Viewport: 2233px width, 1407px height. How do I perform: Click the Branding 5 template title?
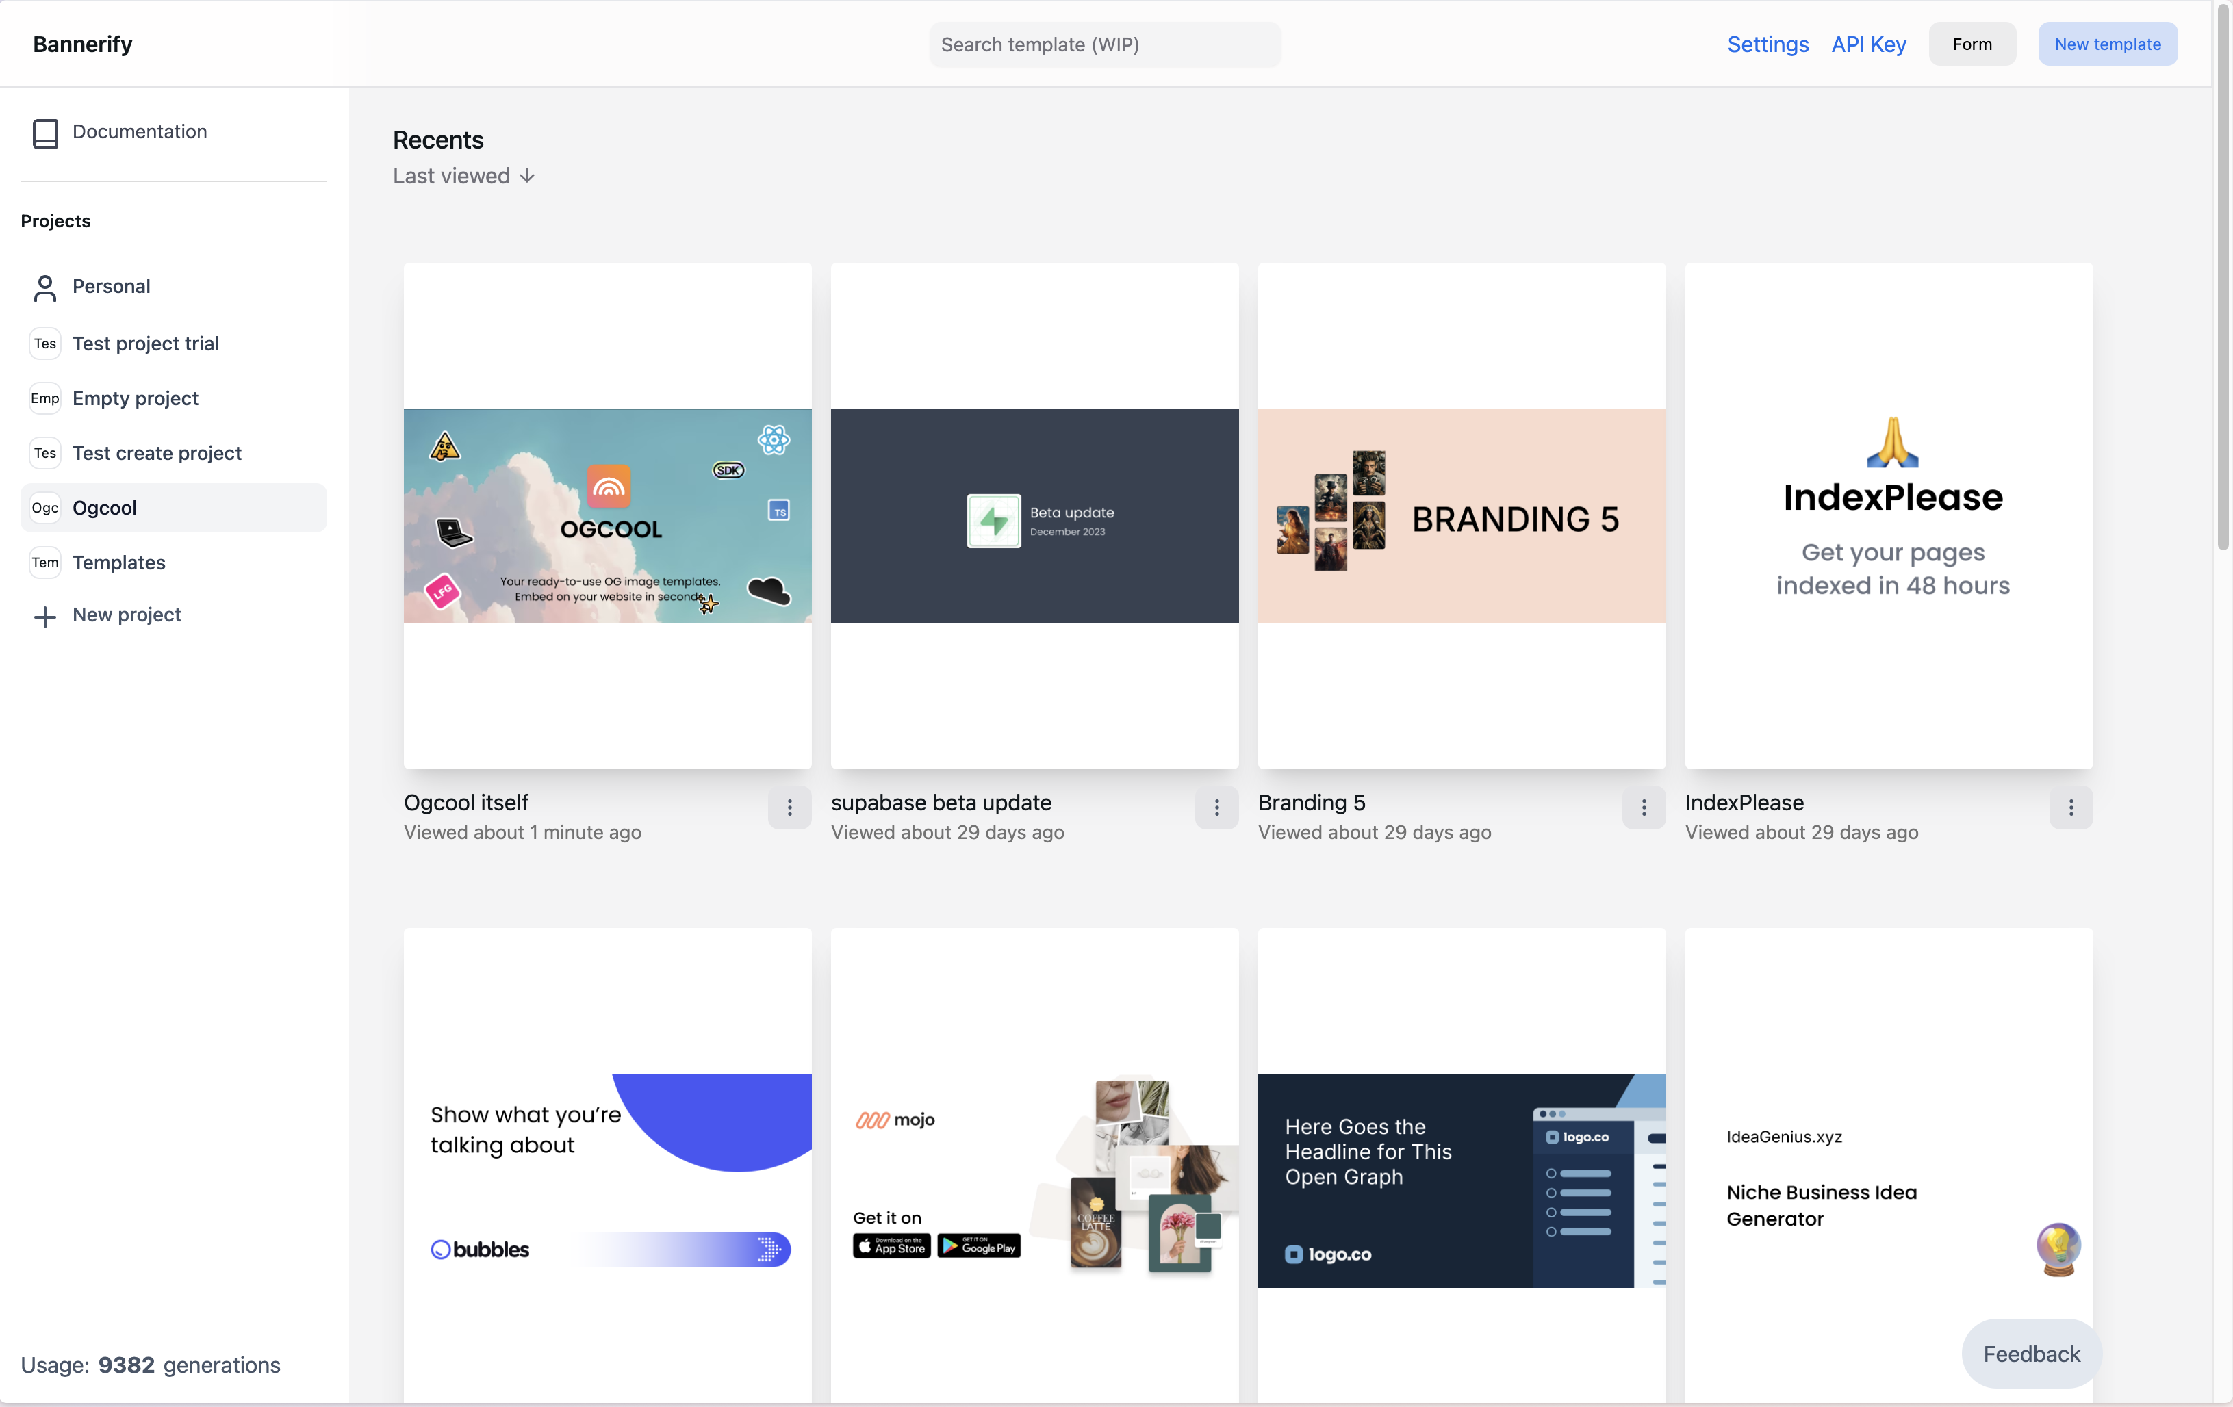(x=1311, y=803)
